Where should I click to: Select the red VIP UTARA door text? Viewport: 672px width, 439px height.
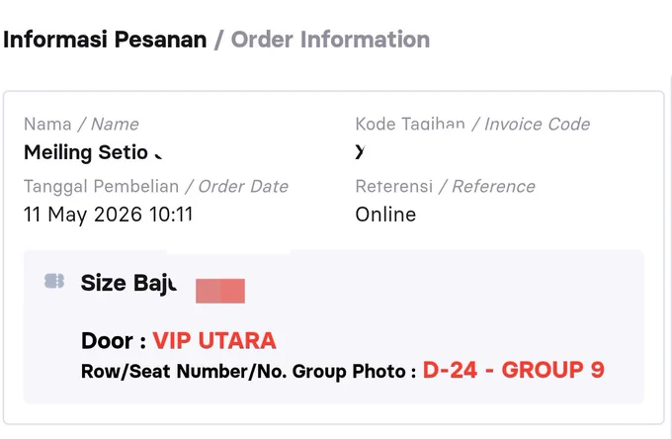pyautogui.click(x=214, y=341)
